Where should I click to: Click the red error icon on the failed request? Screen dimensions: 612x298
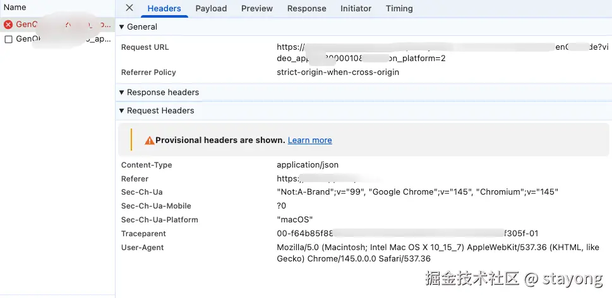pyautogui.click(x=8, y=25)
